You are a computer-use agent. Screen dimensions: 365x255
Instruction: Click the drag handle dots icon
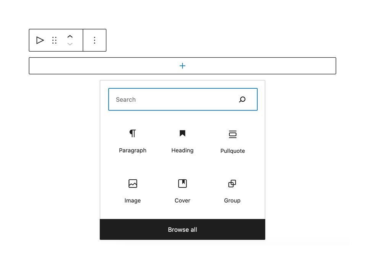54,40
